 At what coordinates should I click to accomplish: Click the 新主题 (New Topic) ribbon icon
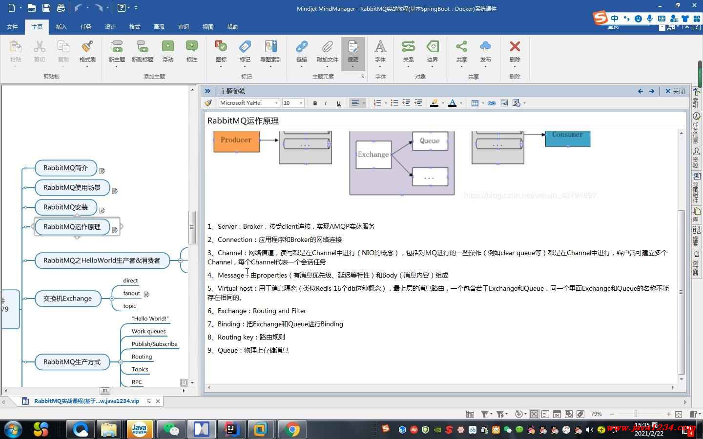coord(116,47)
